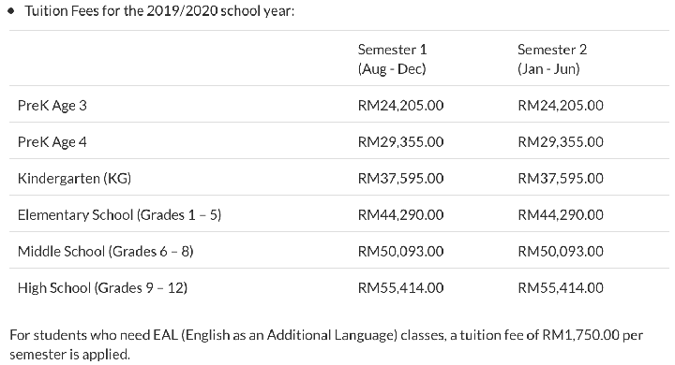The height and width of the screenshot is (365, 675).
Task: Click the PreK Age 4 row label
Action: point(52,142)
